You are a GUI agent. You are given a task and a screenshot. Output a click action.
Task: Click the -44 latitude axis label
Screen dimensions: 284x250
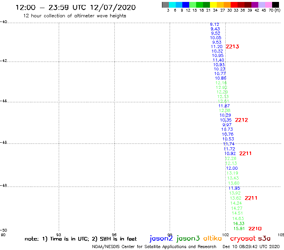(x=3, y=101)
